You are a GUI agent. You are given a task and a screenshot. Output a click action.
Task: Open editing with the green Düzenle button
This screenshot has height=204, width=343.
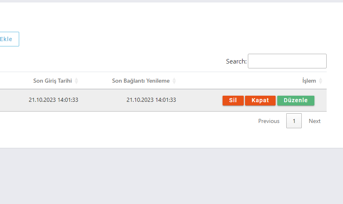point(296,101)
